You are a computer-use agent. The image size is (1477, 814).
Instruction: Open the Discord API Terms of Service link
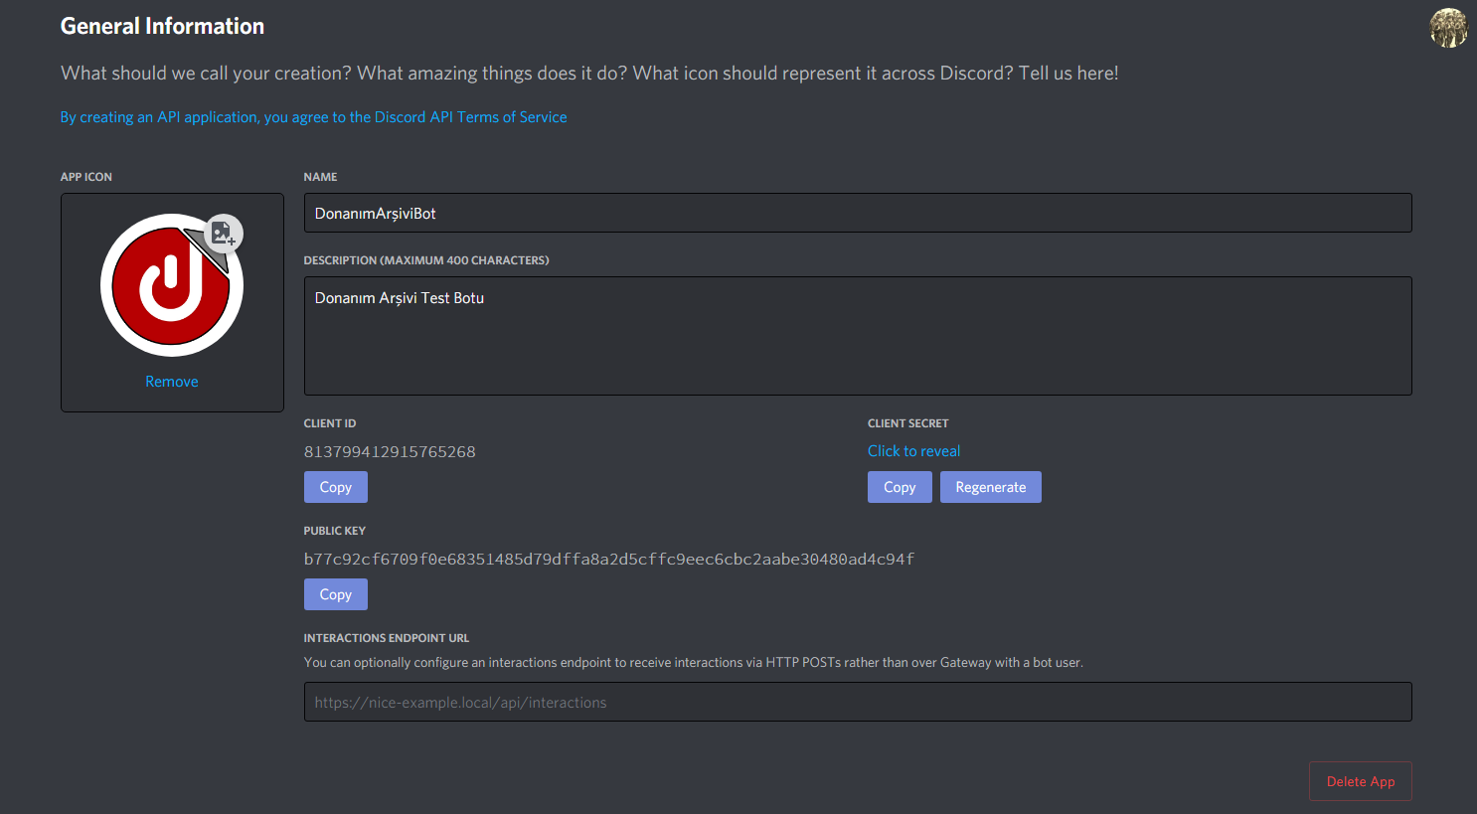pos(313,117)
